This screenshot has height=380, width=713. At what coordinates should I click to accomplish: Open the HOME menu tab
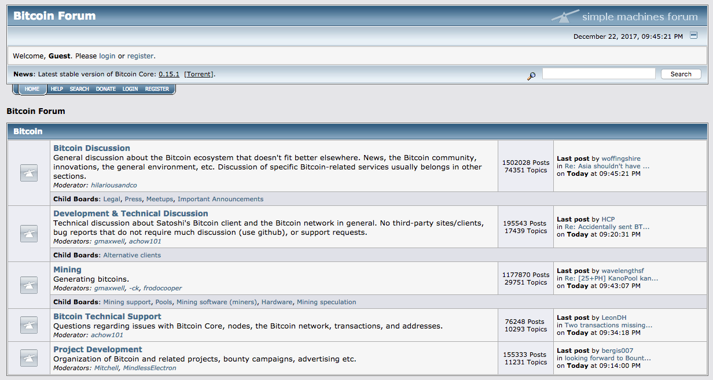[x=32, y=89]
